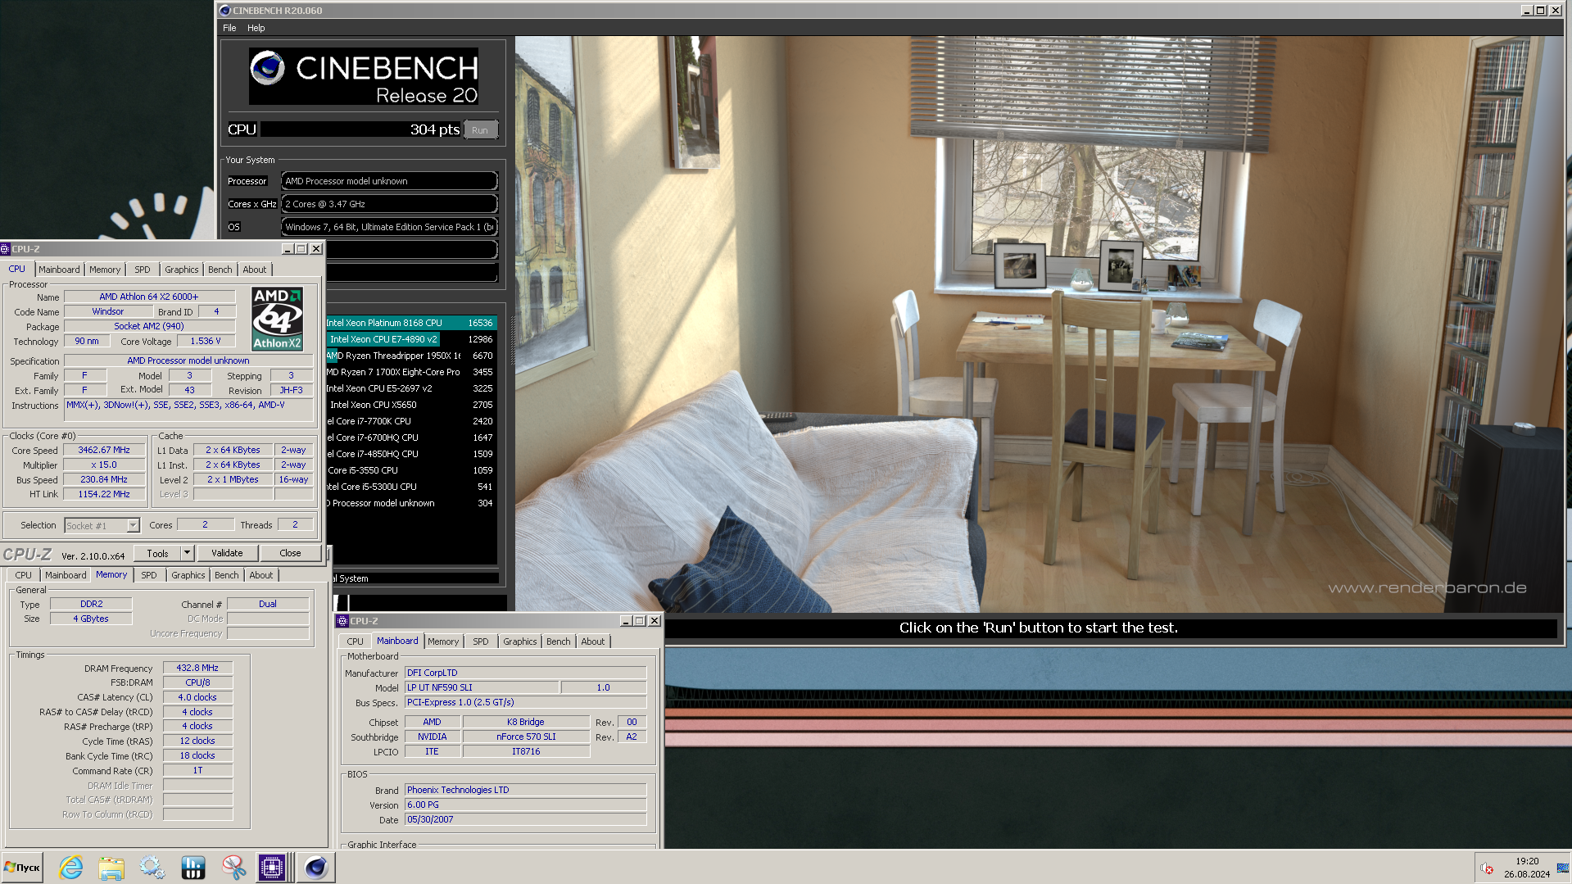Click the Windows Start button labeled Пуск
Image resolution: width=1572 pixels, height=884 pixels.
[22, 867]
